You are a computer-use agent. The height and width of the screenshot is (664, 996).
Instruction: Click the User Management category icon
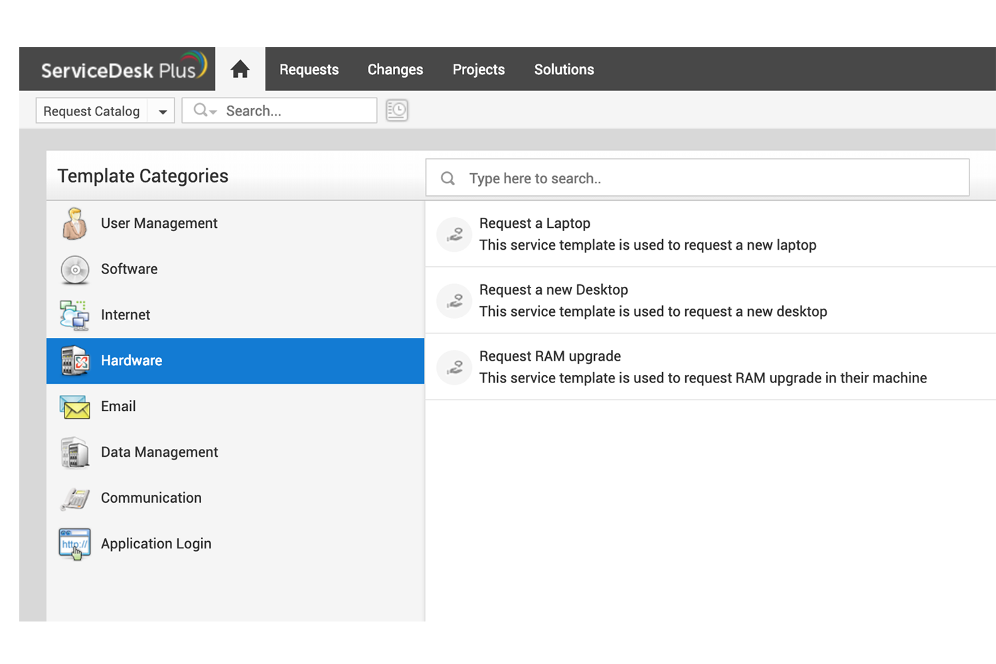[x=75, y=224]
